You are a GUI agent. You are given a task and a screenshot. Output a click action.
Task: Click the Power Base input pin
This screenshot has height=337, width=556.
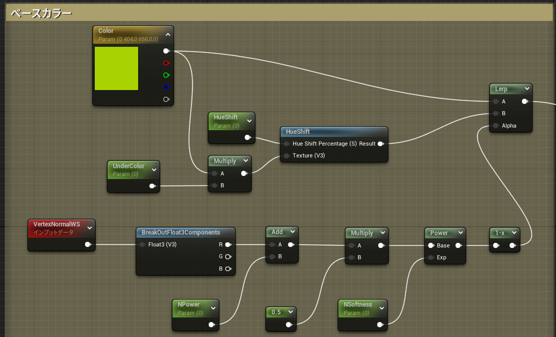(431, 245)
